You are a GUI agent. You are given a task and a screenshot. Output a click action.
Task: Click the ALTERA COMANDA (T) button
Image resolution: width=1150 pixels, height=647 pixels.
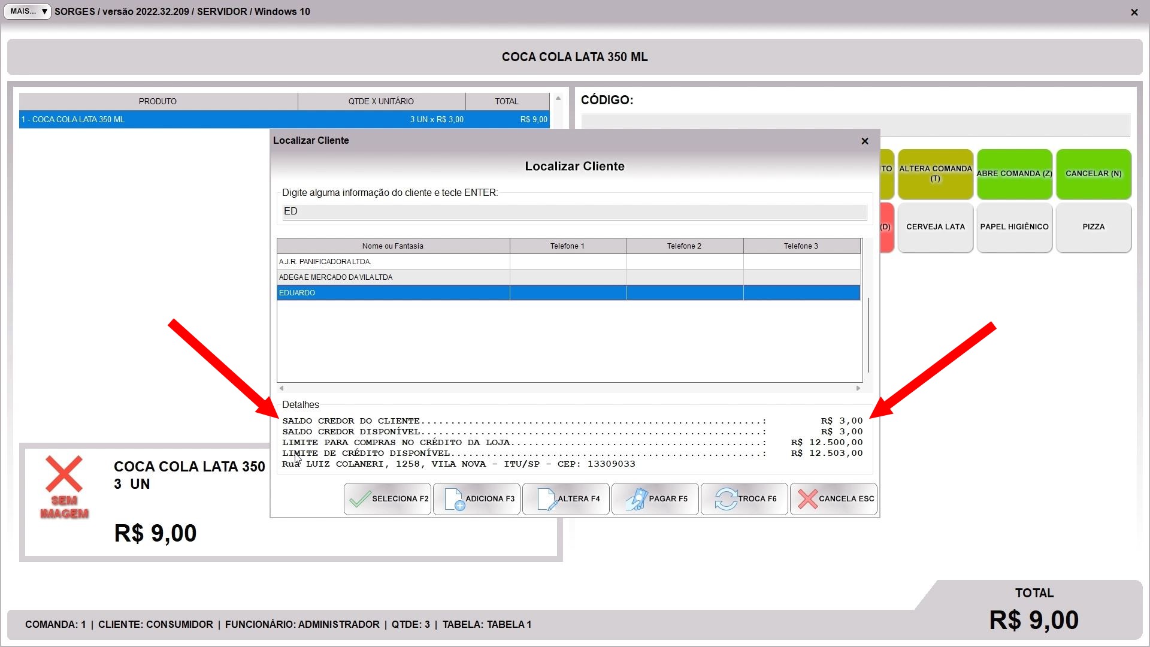[936, 174]
